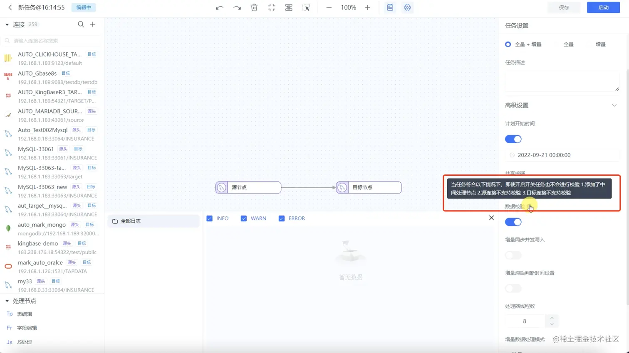Screen dimensions: 629x353
Task: Uncheck the WARN log checkbox
Action: pyautogui.click(x=244, y=218)
